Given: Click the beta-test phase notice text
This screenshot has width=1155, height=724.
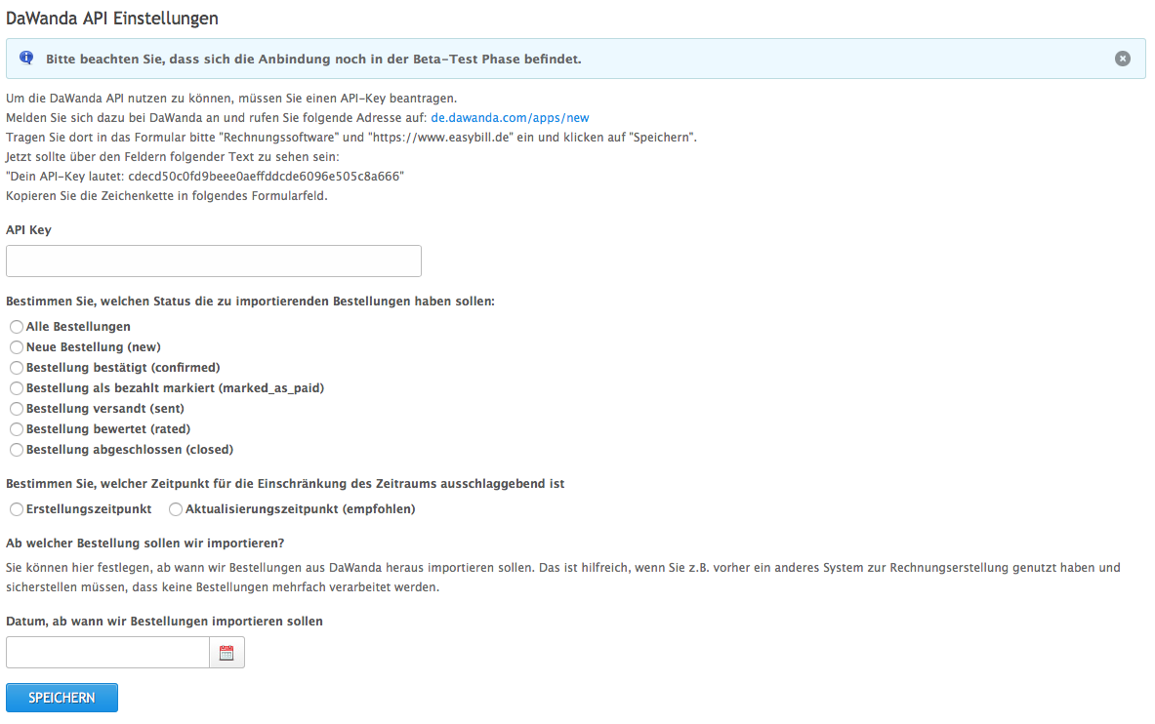Looking at the screenshot, I should click(313, 59).
